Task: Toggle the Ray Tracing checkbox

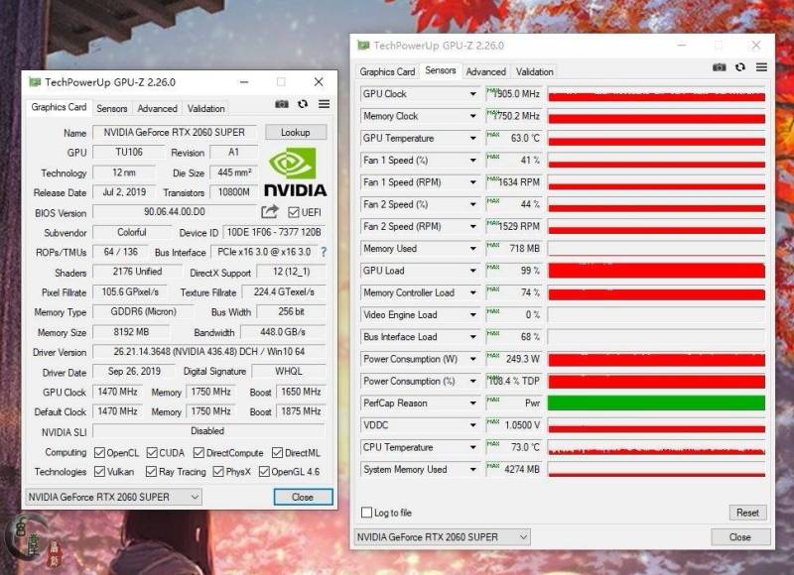Action: point(149,472)
